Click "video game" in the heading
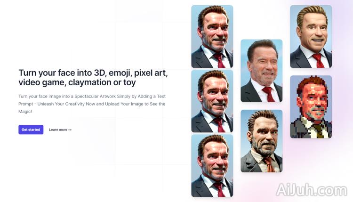353x202 pixels. click(x=41, y=83)
